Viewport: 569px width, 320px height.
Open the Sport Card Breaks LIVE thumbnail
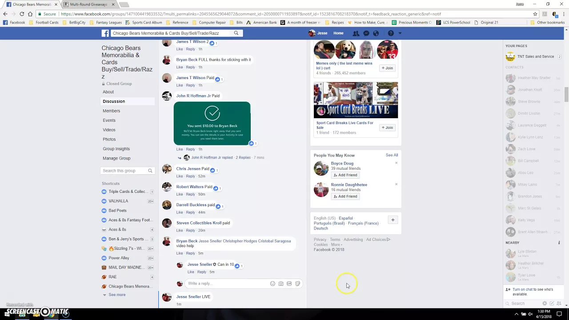click(x=356, y=100)
